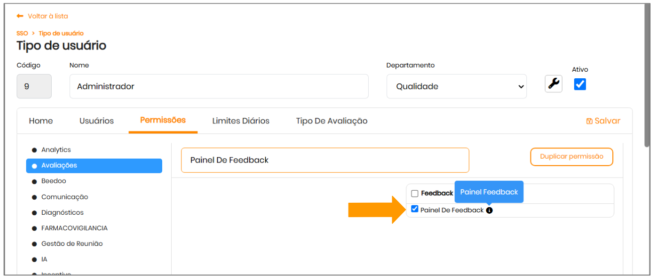652x279 pixels.
Task: Open the FARMACOVIGILANCIA module
Action: tap(74, 228)
